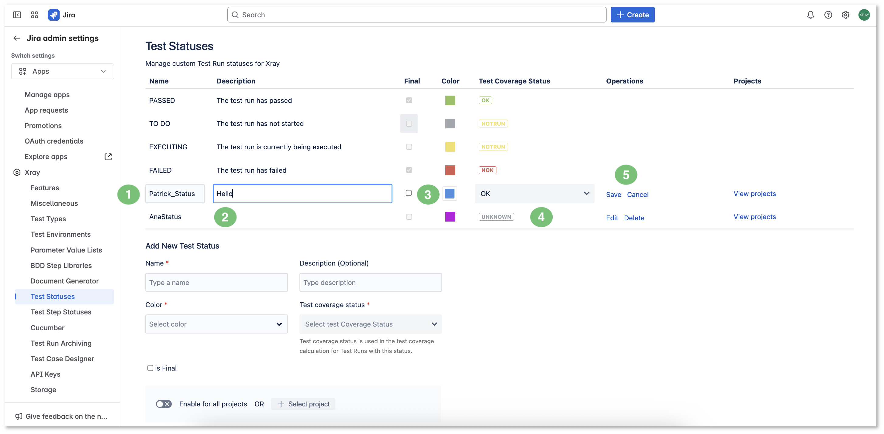Click the Type a name input

[x=216, y=282]
